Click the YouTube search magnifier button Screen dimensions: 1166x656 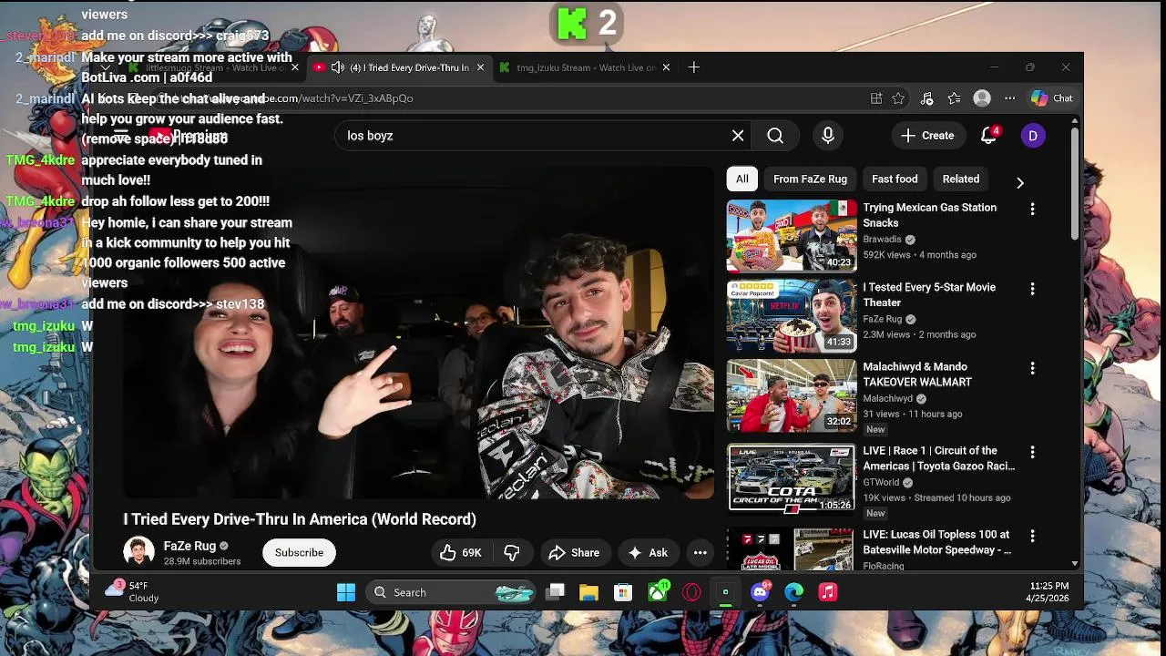(x=775, y=136)
